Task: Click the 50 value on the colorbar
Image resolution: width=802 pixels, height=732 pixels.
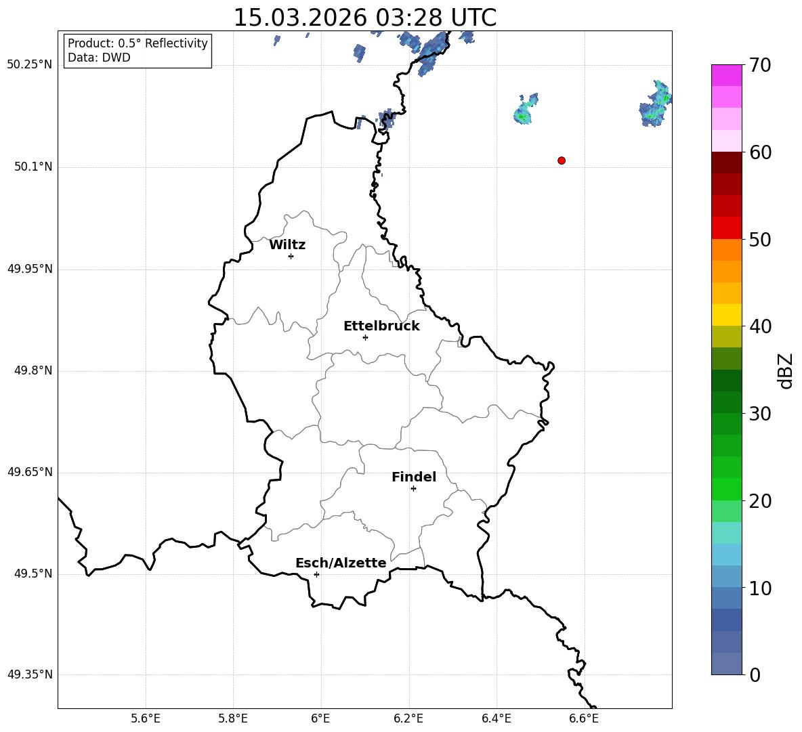Action: (x=759, y=239)
